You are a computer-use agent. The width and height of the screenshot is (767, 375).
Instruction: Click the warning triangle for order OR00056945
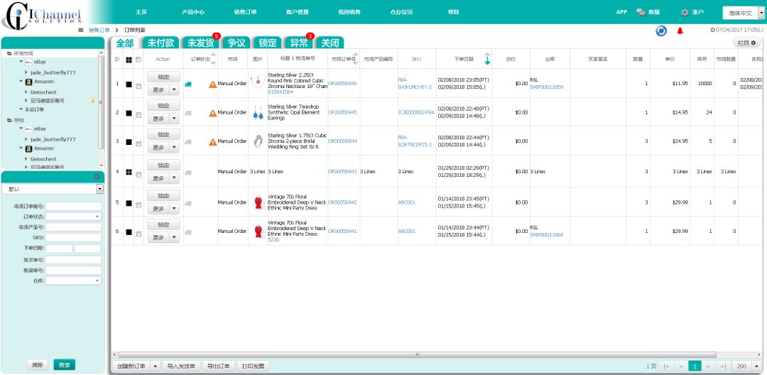[x=212, y=113]
